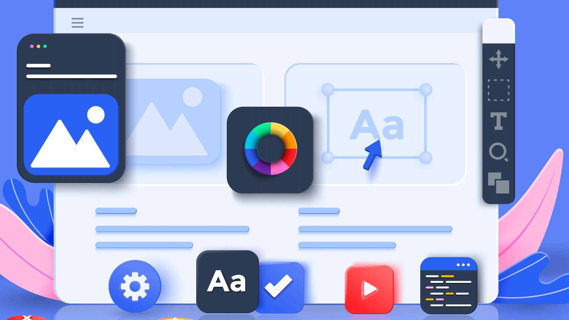
Task: Open the color wheel icon tile
Action: tap(270, 150)
